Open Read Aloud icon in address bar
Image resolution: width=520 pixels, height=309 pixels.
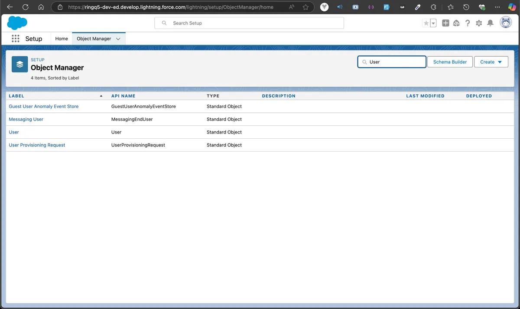tap(292, 7)
